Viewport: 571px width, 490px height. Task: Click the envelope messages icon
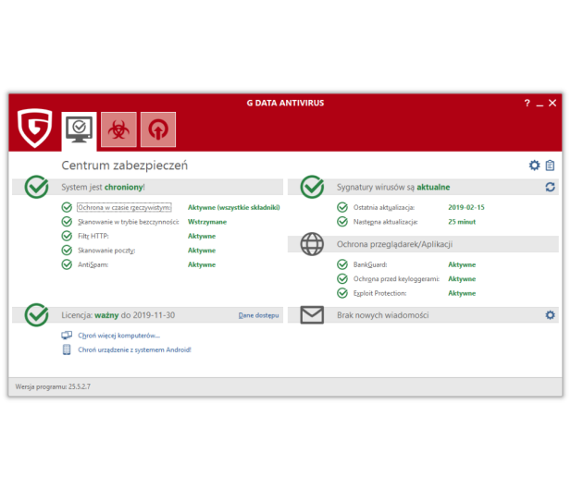pyautogui.click(x=312, y=314)
